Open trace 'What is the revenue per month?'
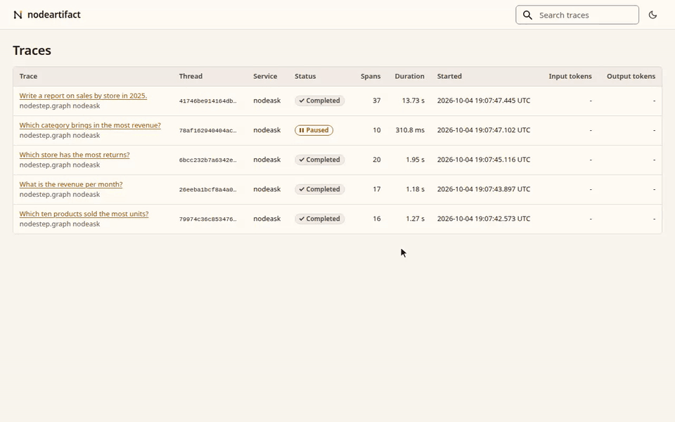 (71, 184)
